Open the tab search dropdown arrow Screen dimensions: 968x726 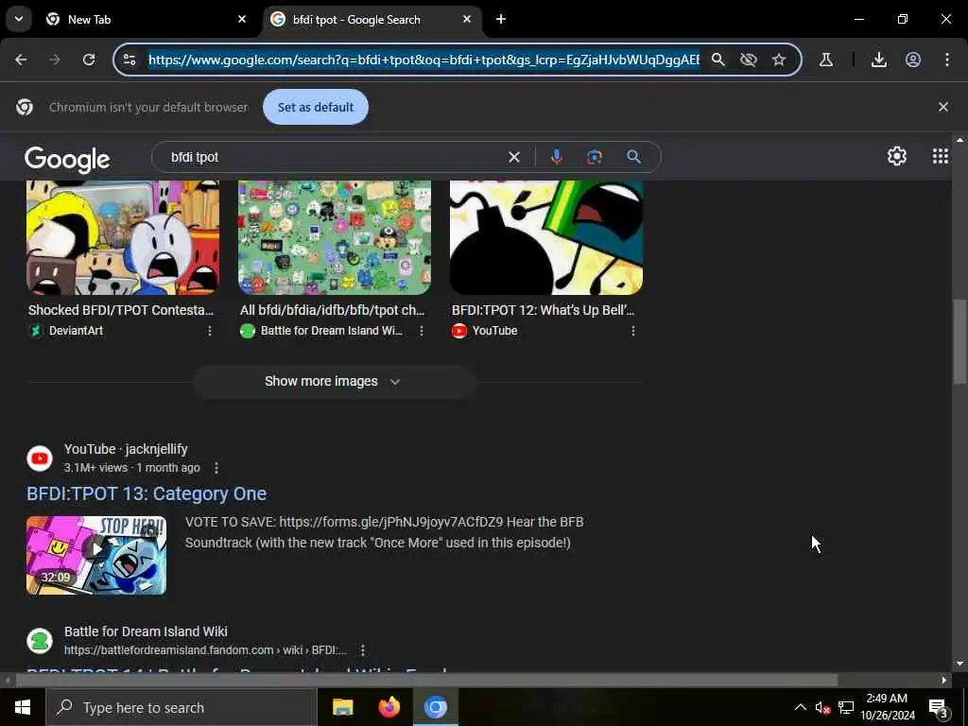point(19,19)
